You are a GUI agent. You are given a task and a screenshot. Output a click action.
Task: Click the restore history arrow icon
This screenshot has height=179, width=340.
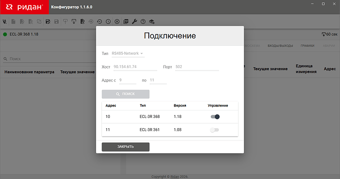100,22
